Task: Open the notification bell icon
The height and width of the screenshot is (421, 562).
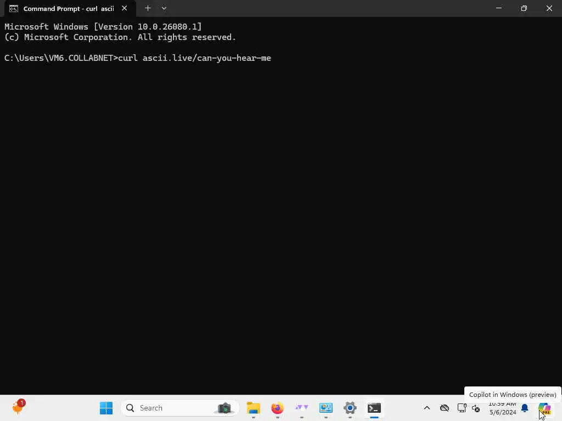Action: [x=525, y=408]
